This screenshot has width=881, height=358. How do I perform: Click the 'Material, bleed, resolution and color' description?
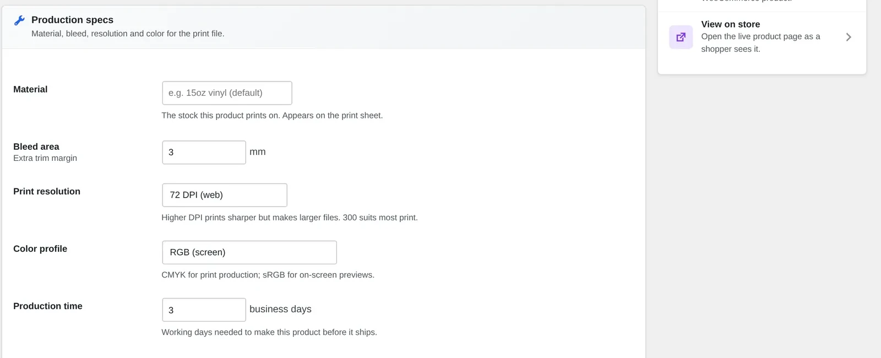128,34
